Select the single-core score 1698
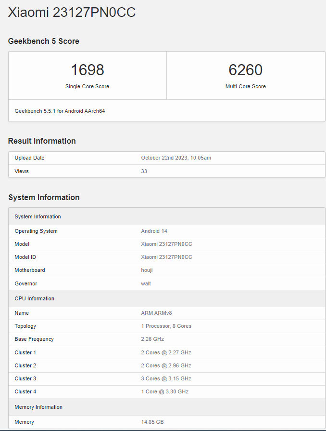The width and height of the screenshot is (326, 431). tap(88, 70)
